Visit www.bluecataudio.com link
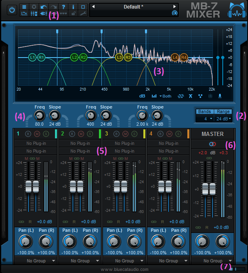 [125, 269]
